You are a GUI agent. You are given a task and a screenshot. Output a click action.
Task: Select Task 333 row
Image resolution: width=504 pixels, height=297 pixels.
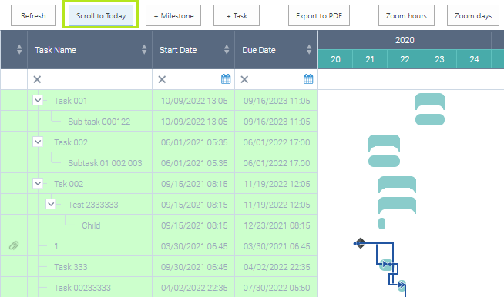(x=159, y=267)
